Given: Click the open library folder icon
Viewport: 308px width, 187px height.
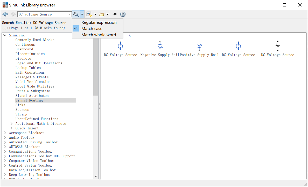Looking at the screenshot, I should click(x=101, y=14).
